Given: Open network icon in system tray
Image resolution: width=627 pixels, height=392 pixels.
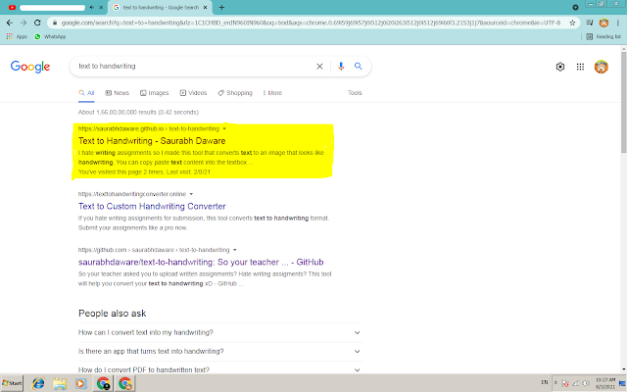Looking at the screenshot, I should coord(575,383).
